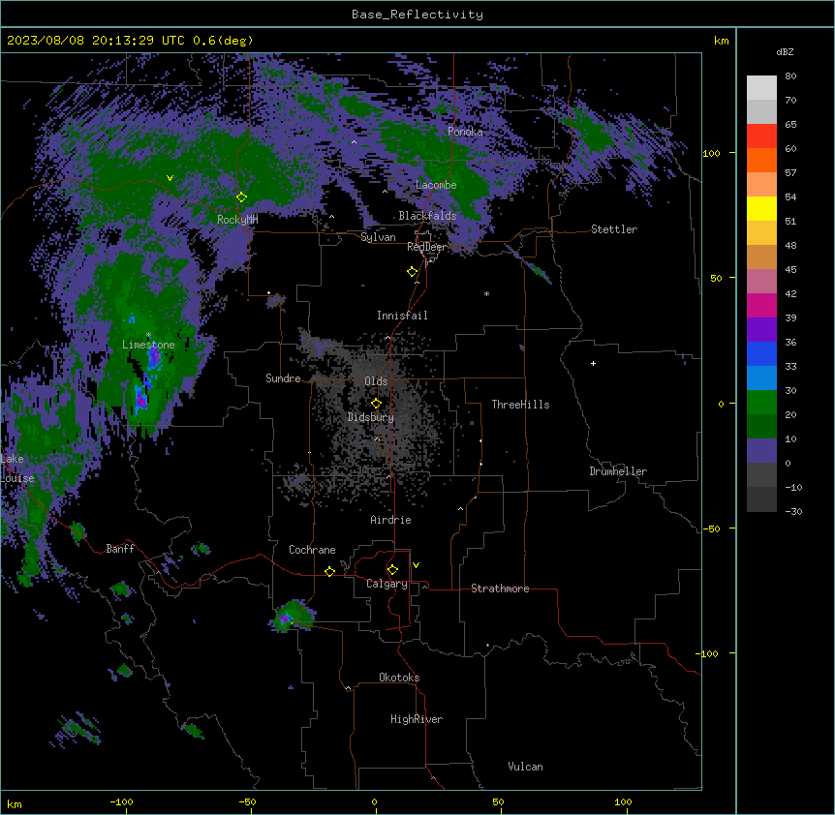Select the Didsbury label
Image resolution: width=835 pixels, height=815 pixels.
[x=371, y=417]
